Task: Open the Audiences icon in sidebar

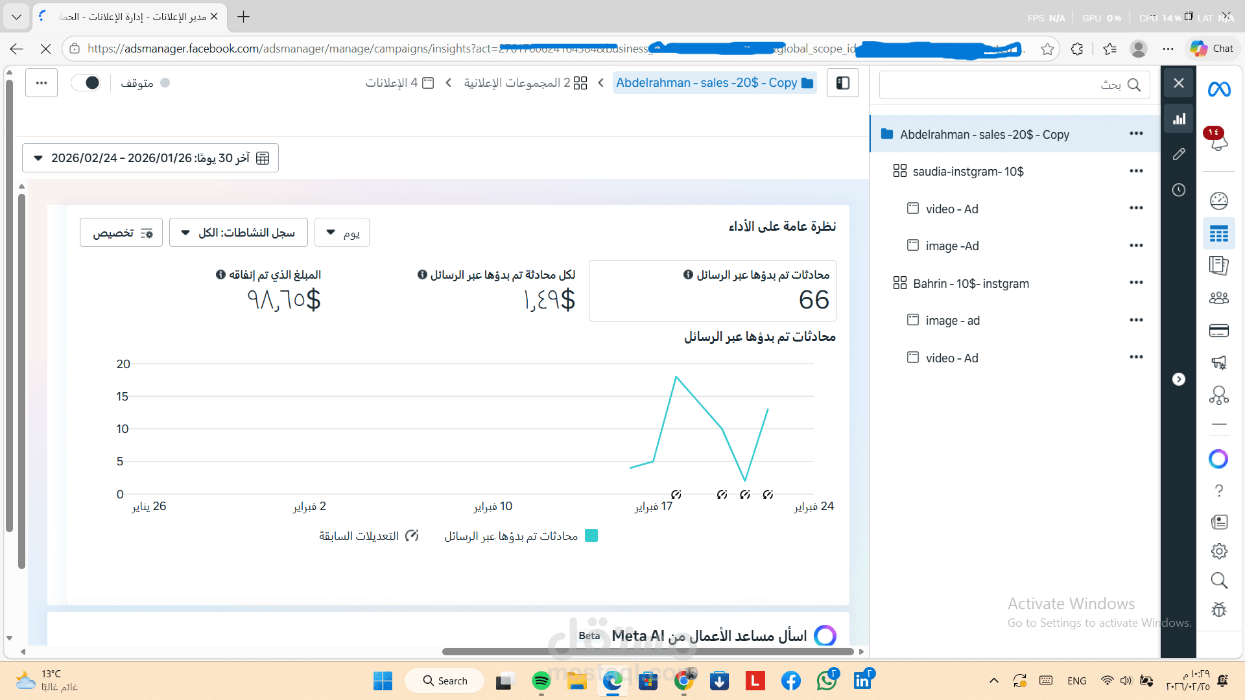Action: (x=1219, y=297)
